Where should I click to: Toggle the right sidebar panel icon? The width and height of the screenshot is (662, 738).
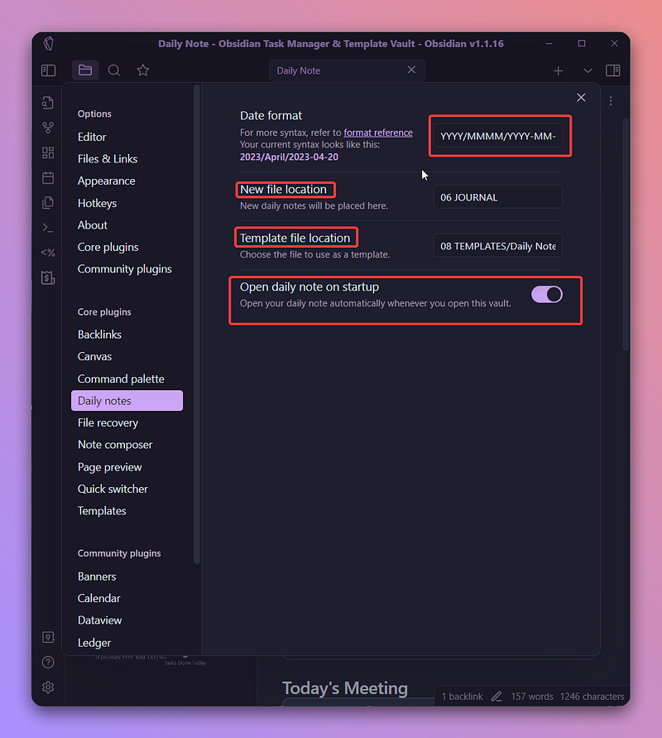coord(613,70)
